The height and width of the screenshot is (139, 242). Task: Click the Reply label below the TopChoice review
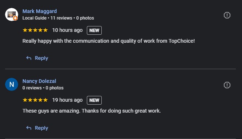coord(41,58)
